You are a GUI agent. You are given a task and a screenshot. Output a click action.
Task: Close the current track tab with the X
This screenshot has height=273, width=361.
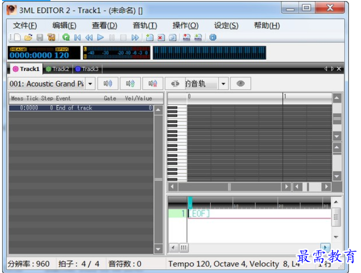339,69
